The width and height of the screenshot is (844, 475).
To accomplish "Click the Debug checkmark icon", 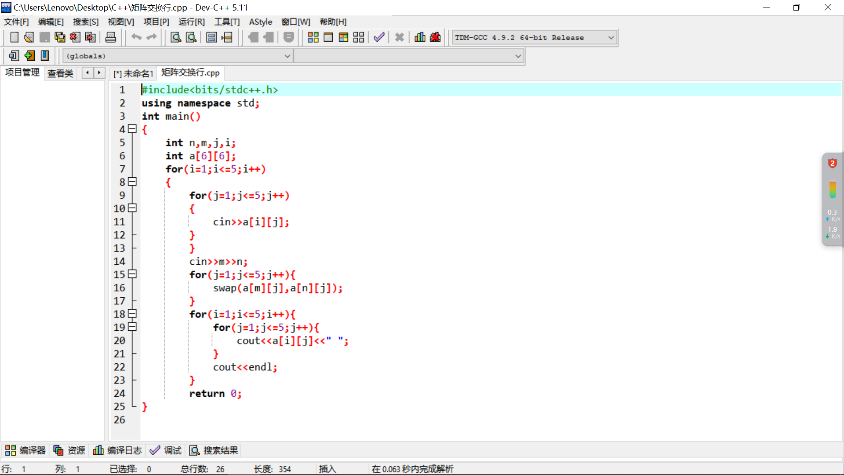I will pyautogui.click(x=379, y=37).
